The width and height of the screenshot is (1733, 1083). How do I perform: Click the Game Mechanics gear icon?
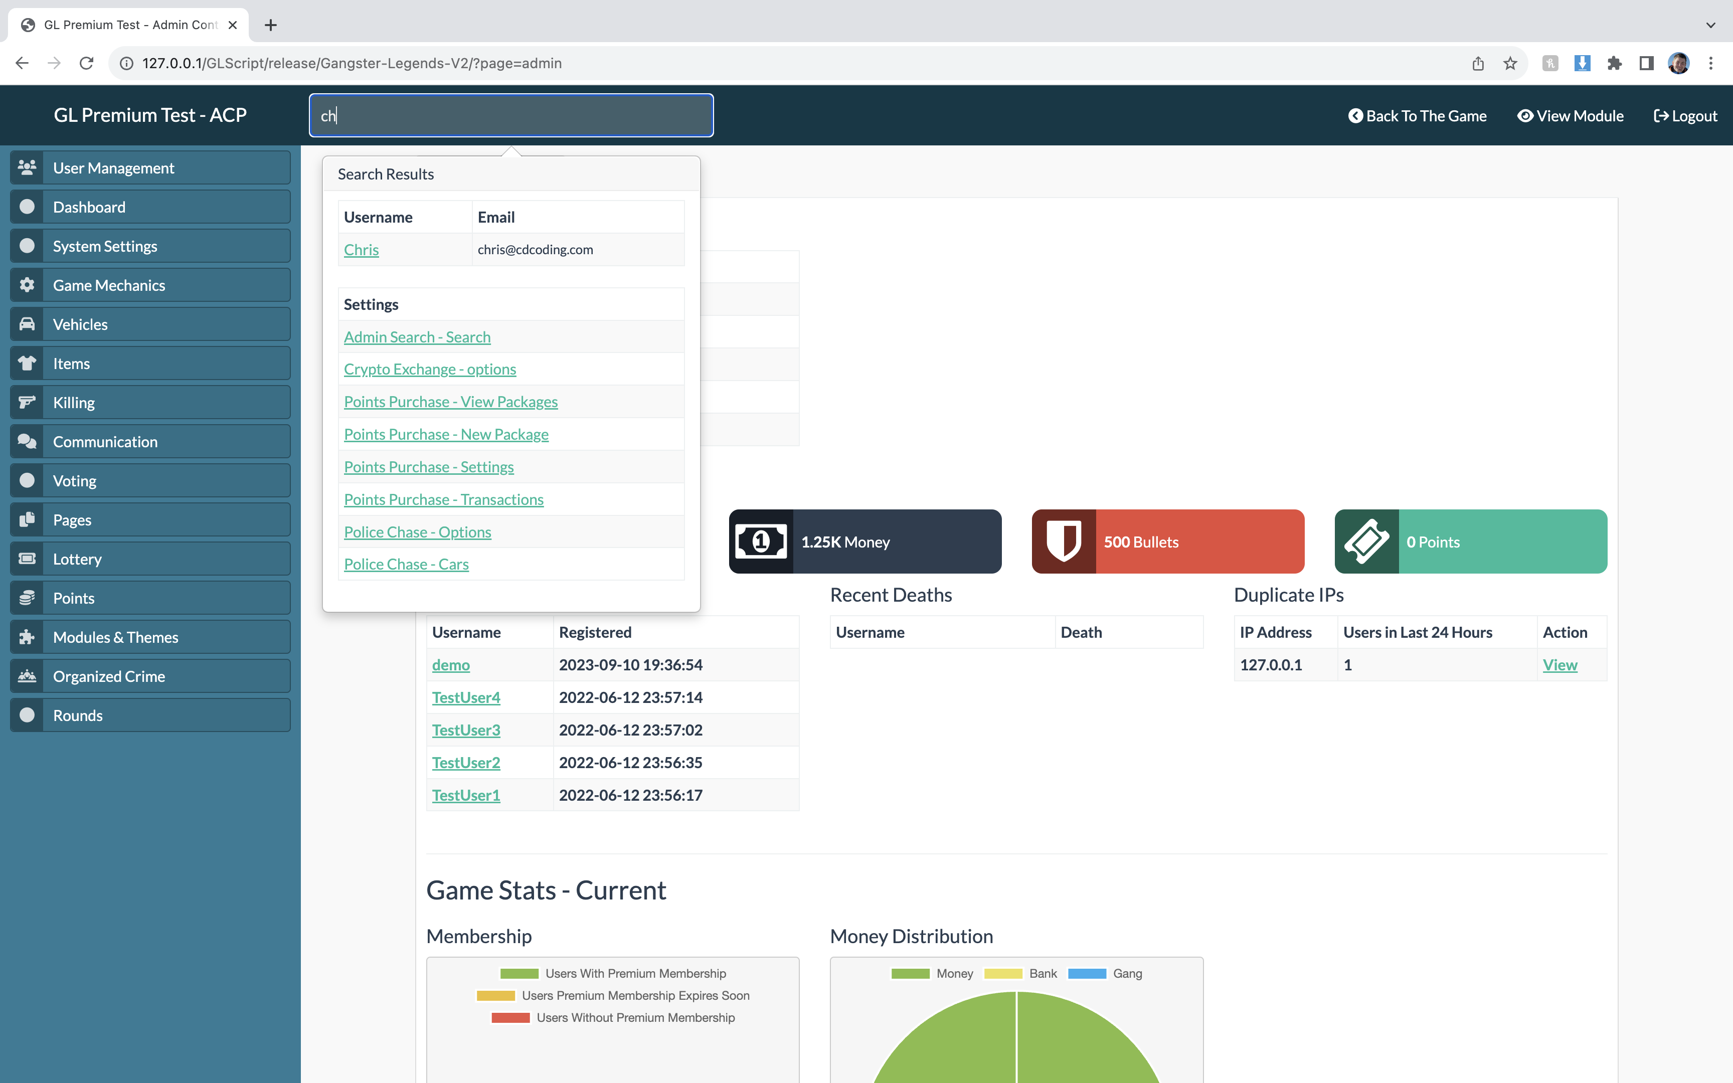pyautogui.click(x=27, y=285)
